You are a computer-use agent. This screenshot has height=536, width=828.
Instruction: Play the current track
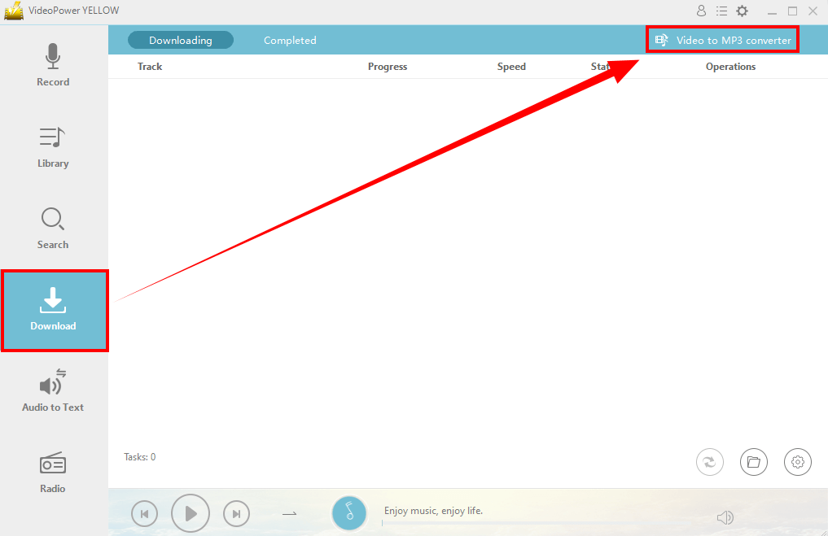coord(190,513)
